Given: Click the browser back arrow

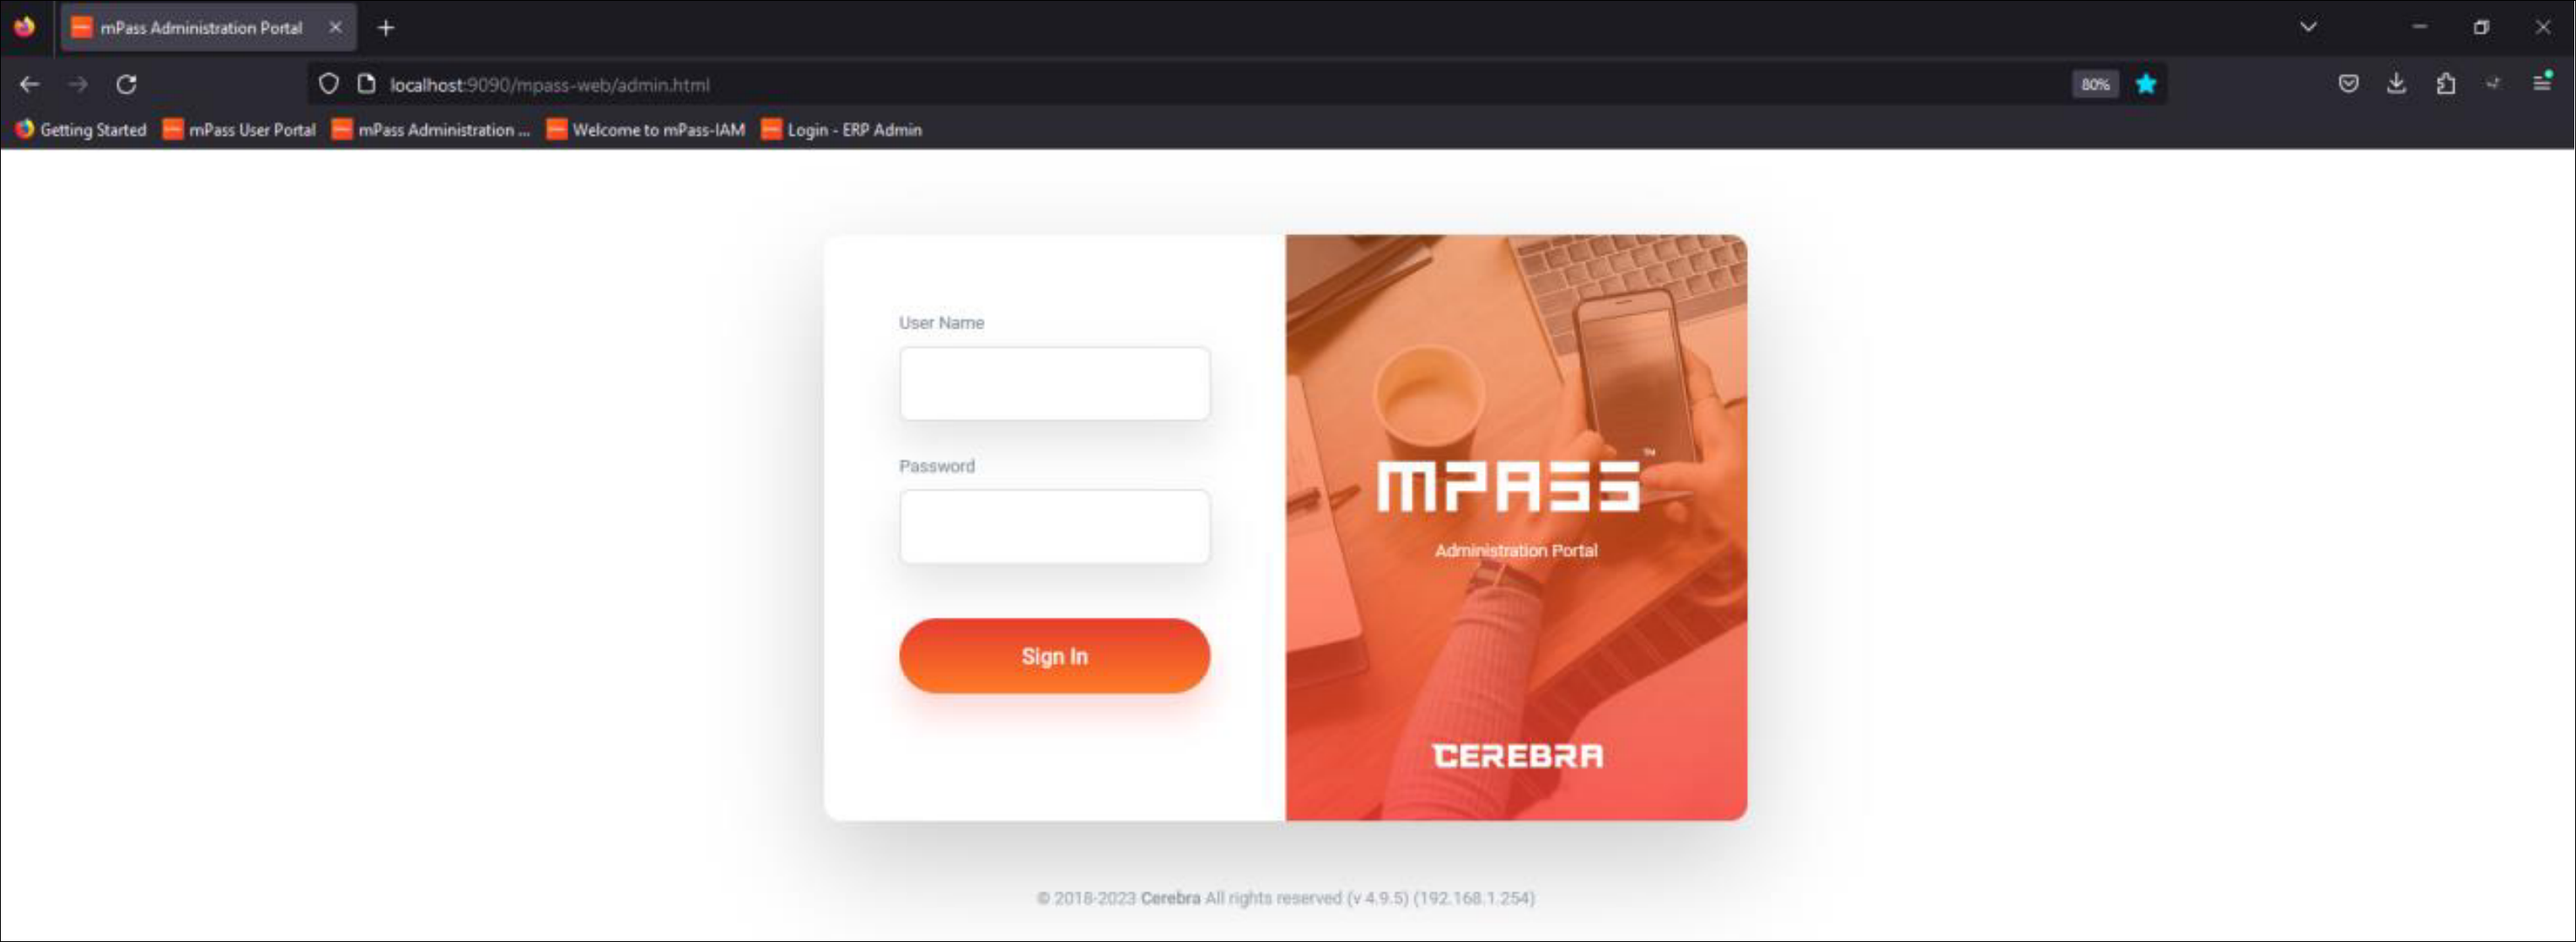Looking at the screenshot, I should tap(30, 85).
